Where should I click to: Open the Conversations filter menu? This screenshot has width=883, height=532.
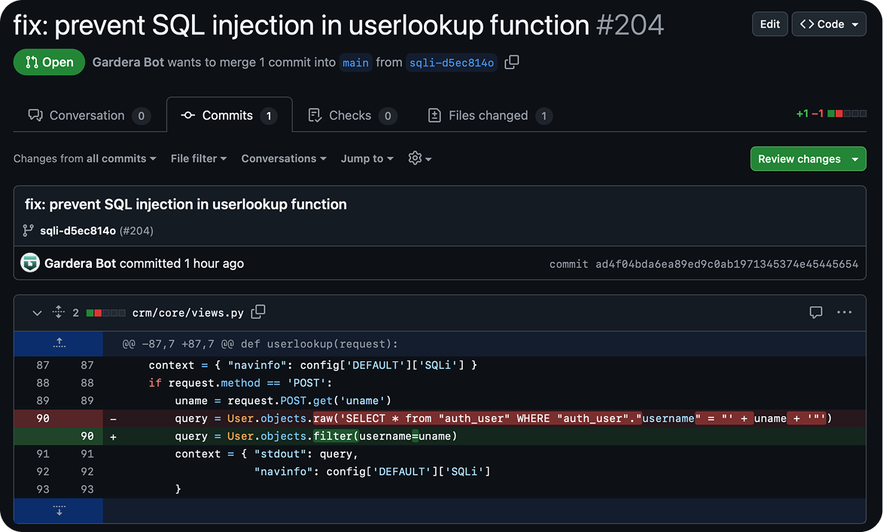click(283, 159)
